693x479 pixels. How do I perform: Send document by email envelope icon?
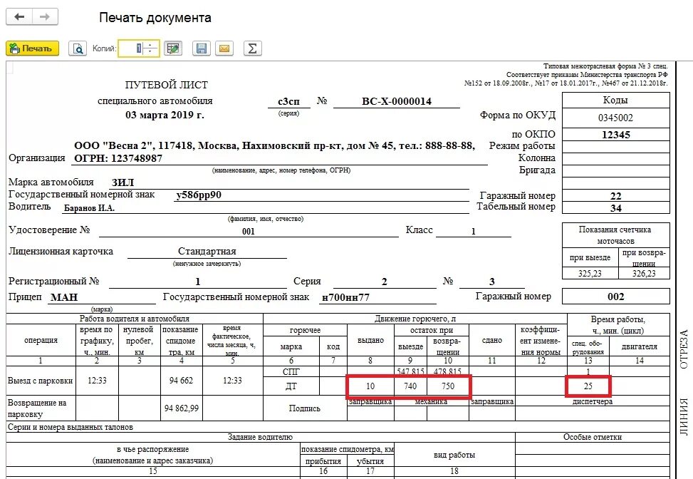coord(224,48)
